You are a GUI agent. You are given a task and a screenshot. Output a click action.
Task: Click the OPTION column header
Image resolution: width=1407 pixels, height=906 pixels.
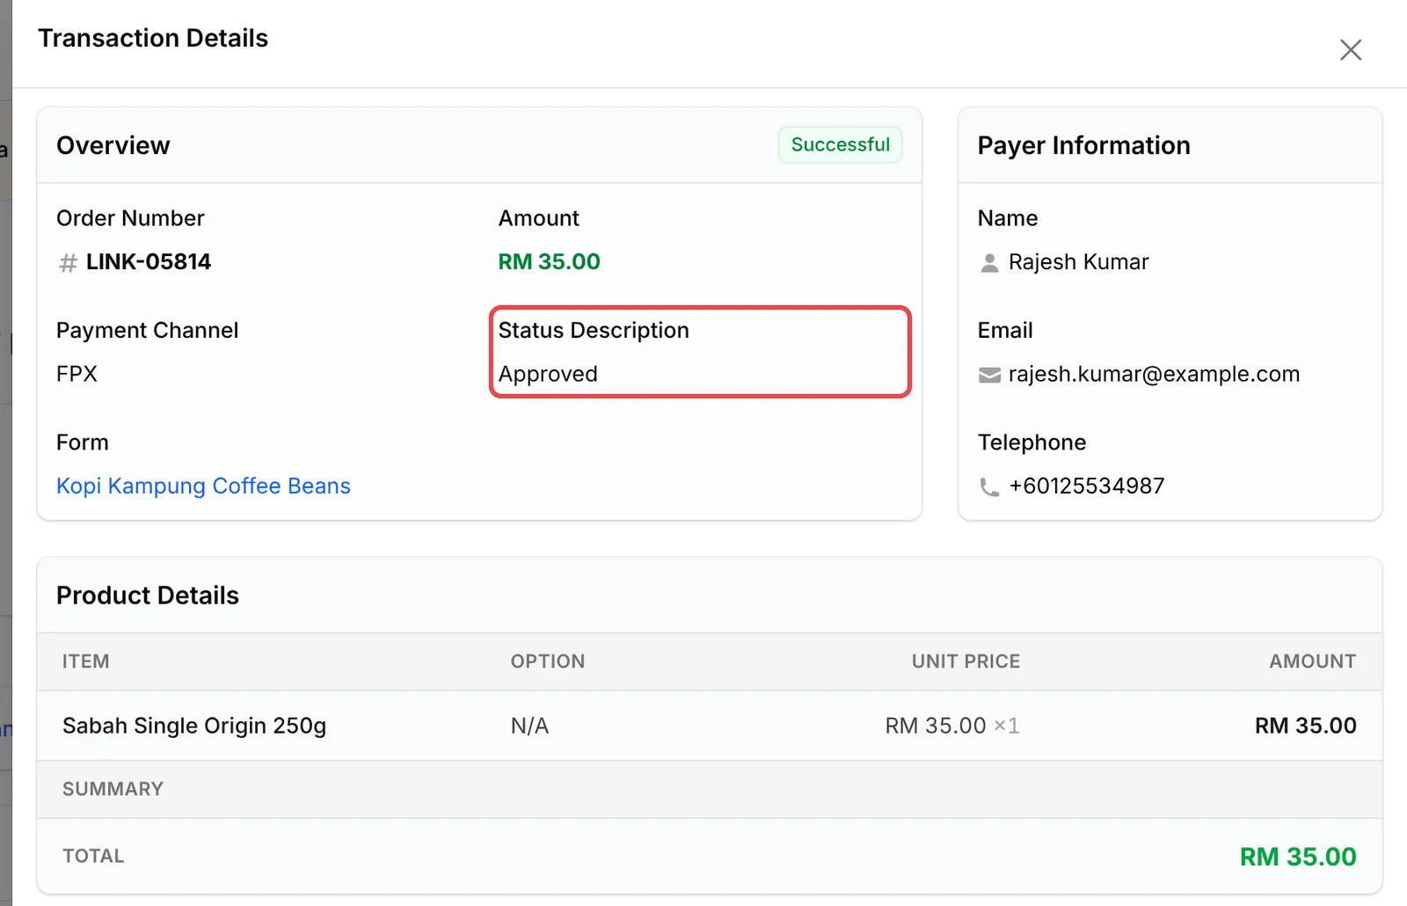coord(548,661)
